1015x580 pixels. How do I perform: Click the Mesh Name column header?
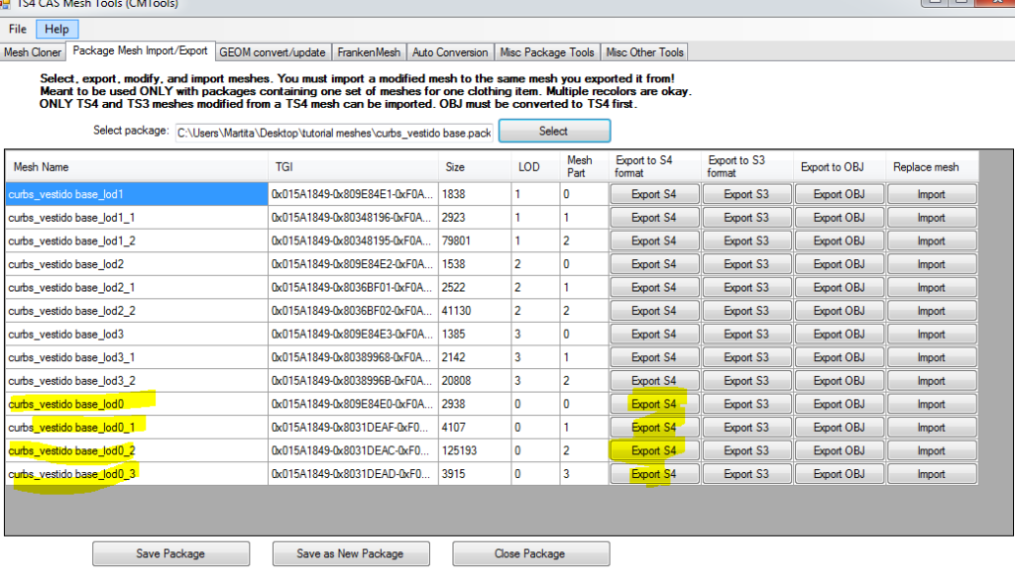(137, 166)
